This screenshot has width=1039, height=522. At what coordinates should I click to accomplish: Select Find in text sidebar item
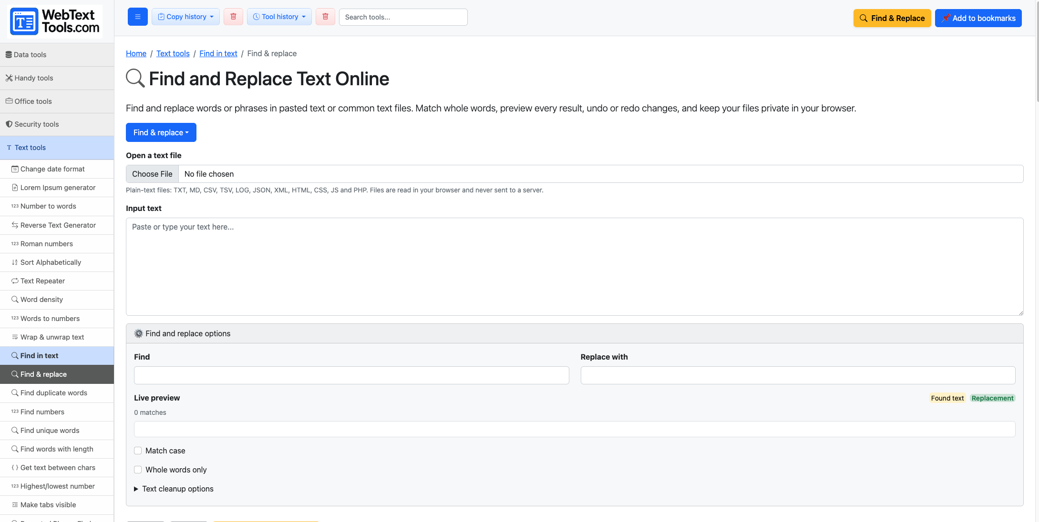pos(57,356)
